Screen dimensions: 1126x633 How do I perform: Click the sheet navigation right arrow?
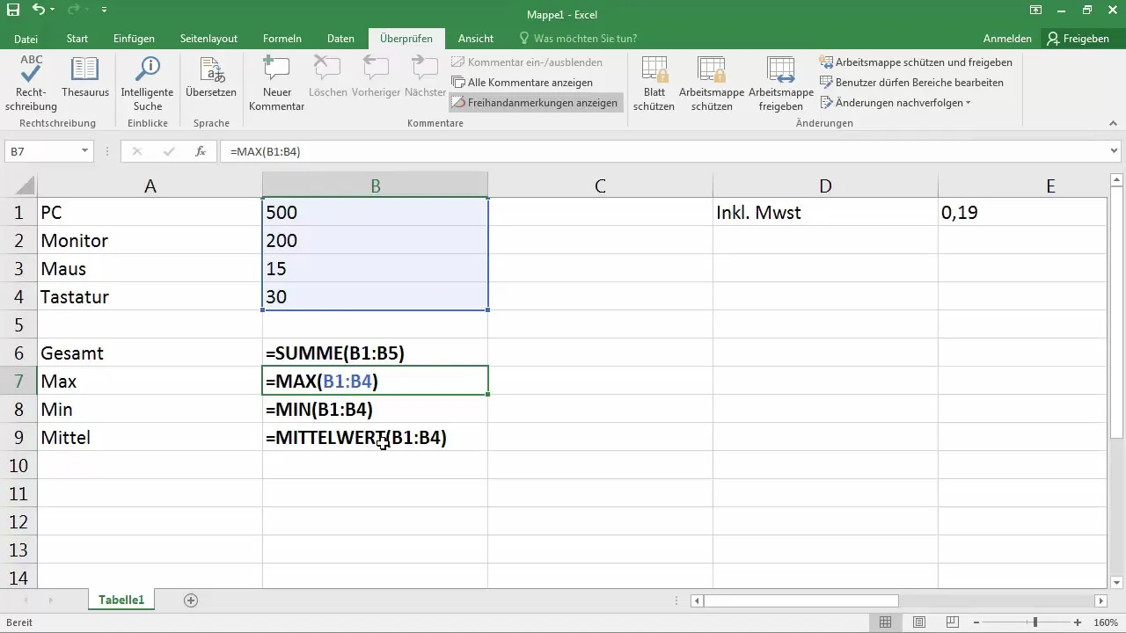point(50,600)
